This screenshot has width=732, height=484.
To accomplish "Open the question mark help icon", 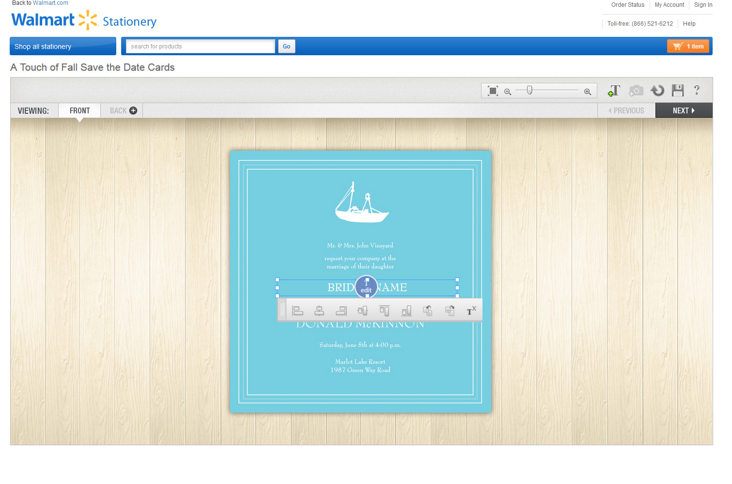I will coord(697,90).
